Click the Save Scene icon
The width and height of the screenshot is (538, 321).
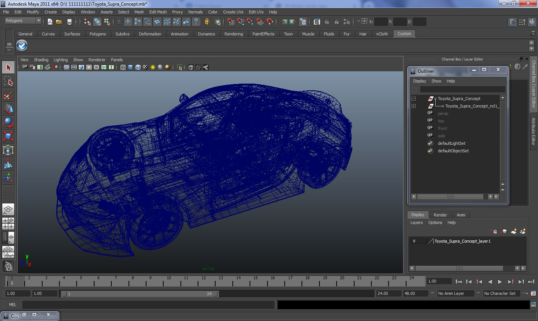point(69,22)
